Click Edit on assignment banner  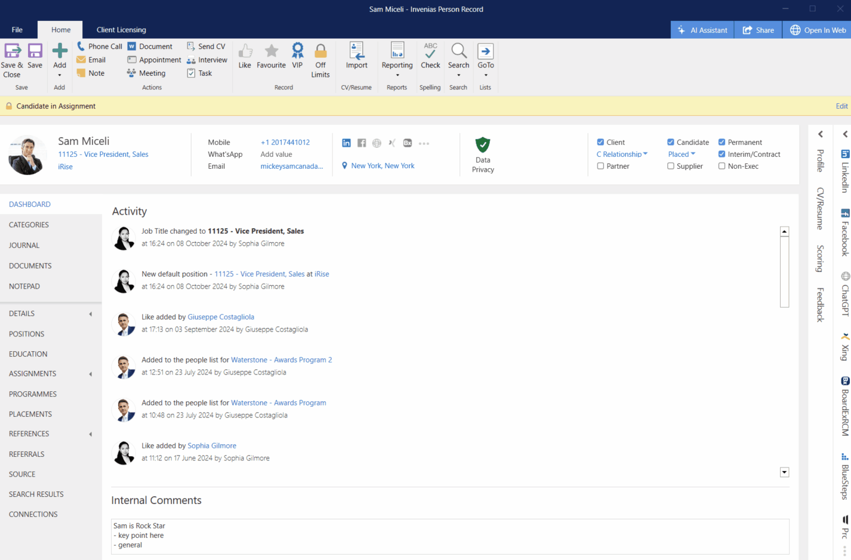click(841, 106)
